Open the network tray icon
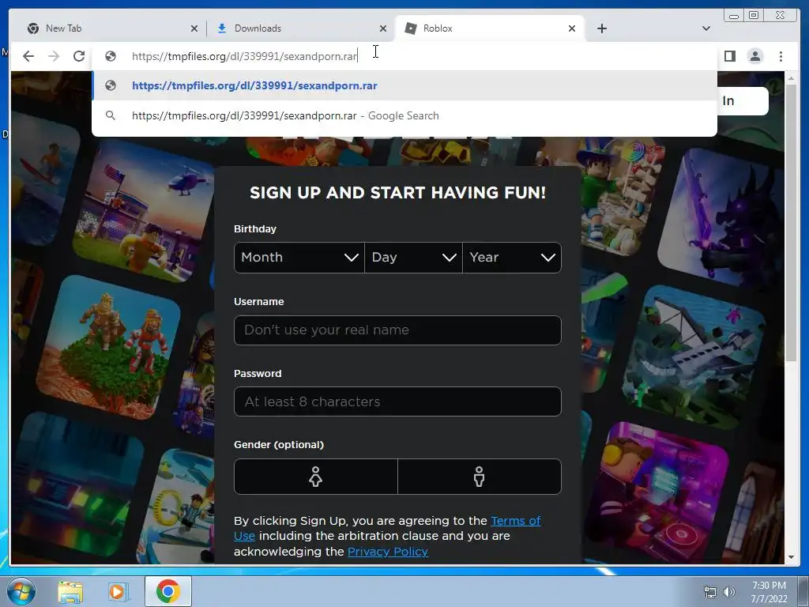This screenshot has height=607, width=809. click(710, 592)
